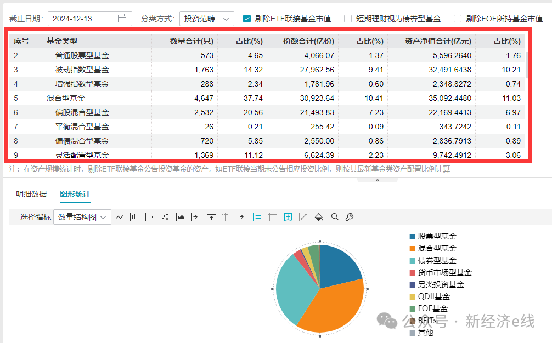Switch to scatter plot chart icon
Viewport: 552px width, 343px height.
tap(165, 218)
